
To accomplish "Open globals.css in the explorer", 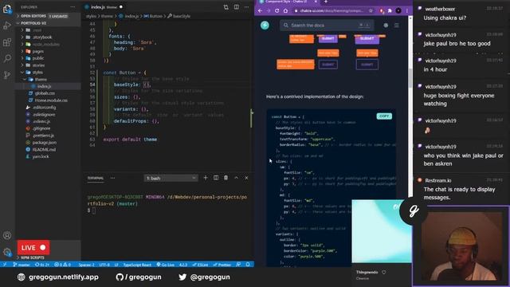I will [45, 93].
